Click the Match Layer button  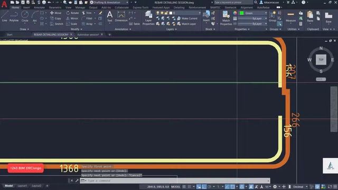click(186, 24)
